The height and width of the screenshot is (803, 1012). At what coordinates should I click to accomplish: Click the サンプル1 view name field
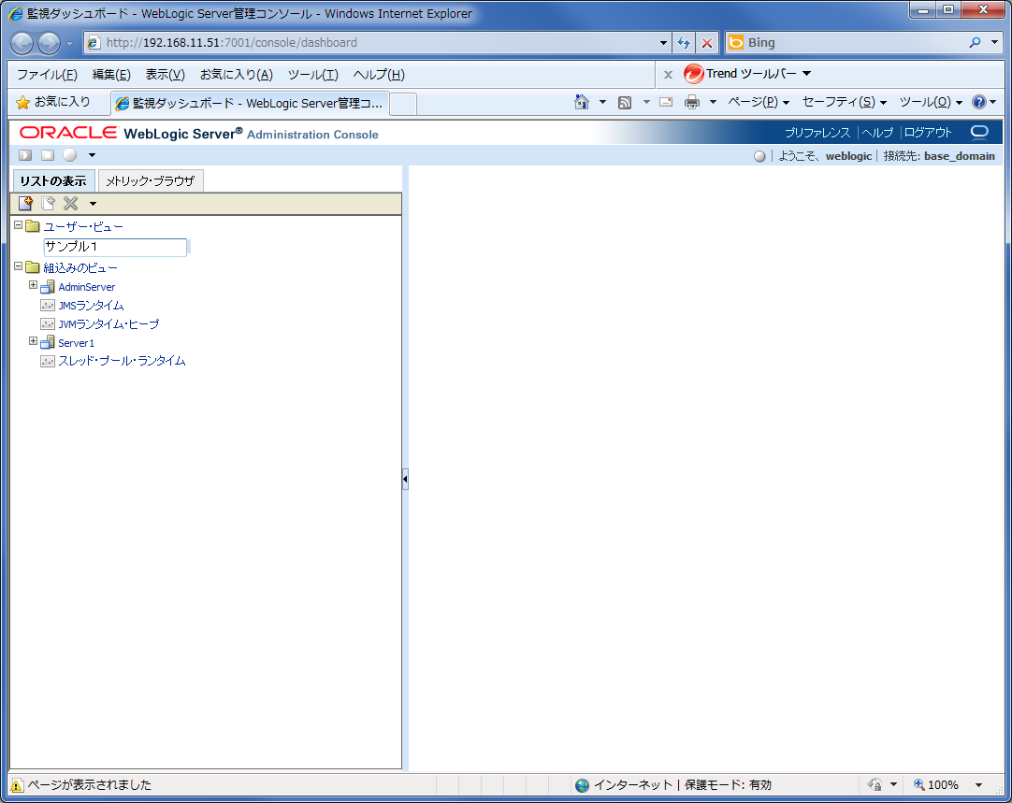coord(115,247)
